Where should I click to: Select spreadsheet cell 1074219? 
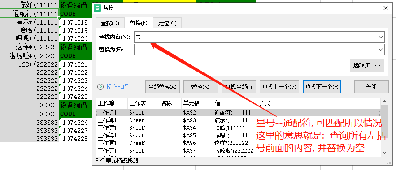coord(75,30)
